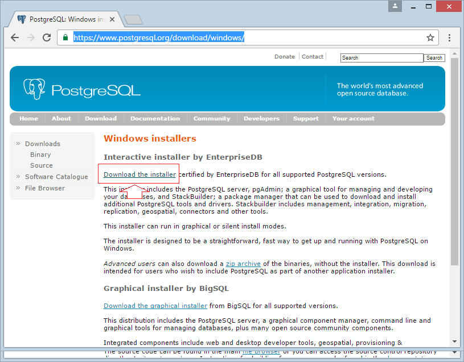This screenshot has height=362, width=464.
Task: Open the Download menu item
Action: (101, 118)
